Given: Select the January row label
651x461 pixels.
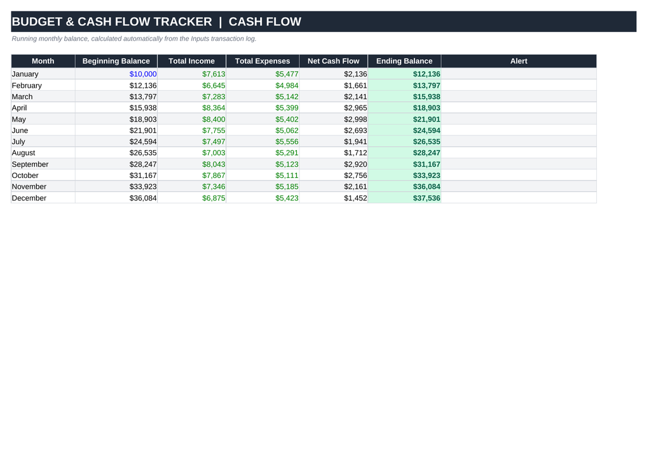Looking at the screenshot, I should [43, 74].
